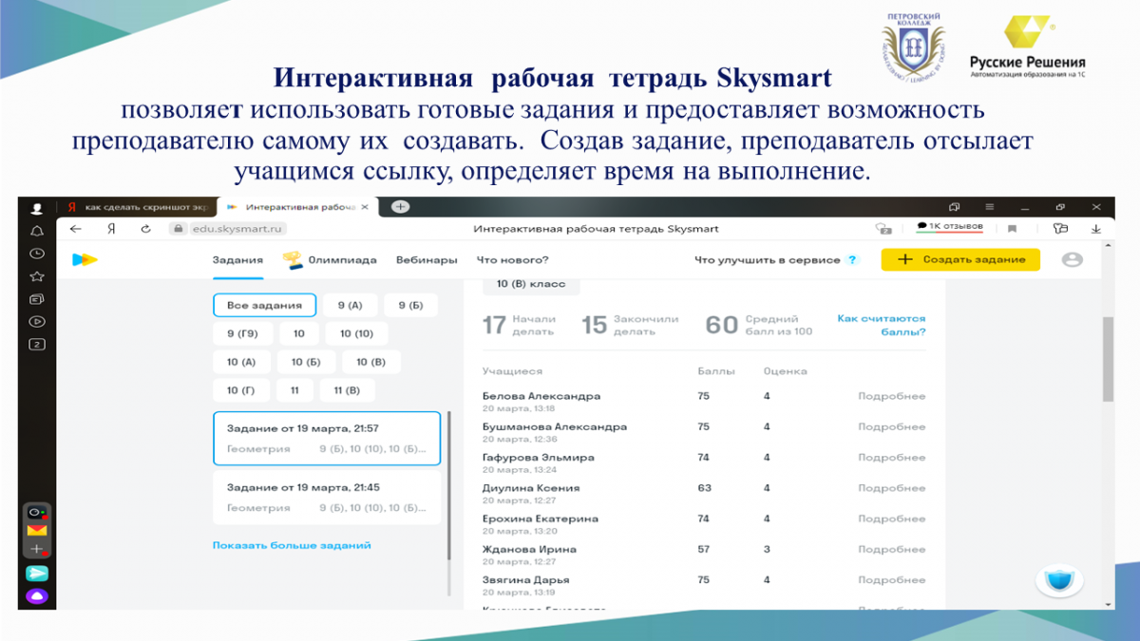The height and width of the screenshot is (641, 1140).
Task: Add a sidebar app with plus icon
Action: (37, 549)
